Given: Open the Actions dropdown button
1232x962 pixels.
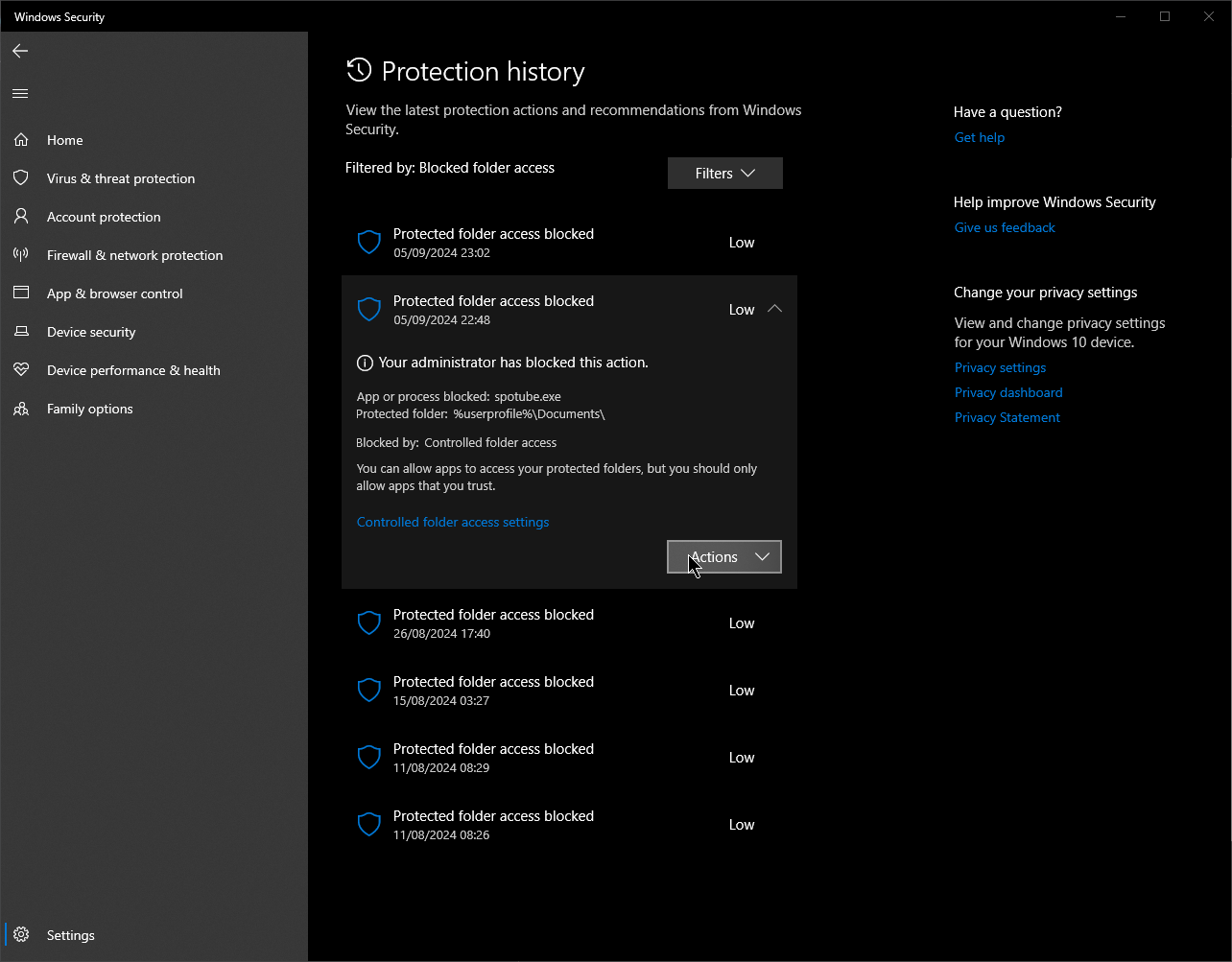Looking at the screenshot, I should [724, 557].
